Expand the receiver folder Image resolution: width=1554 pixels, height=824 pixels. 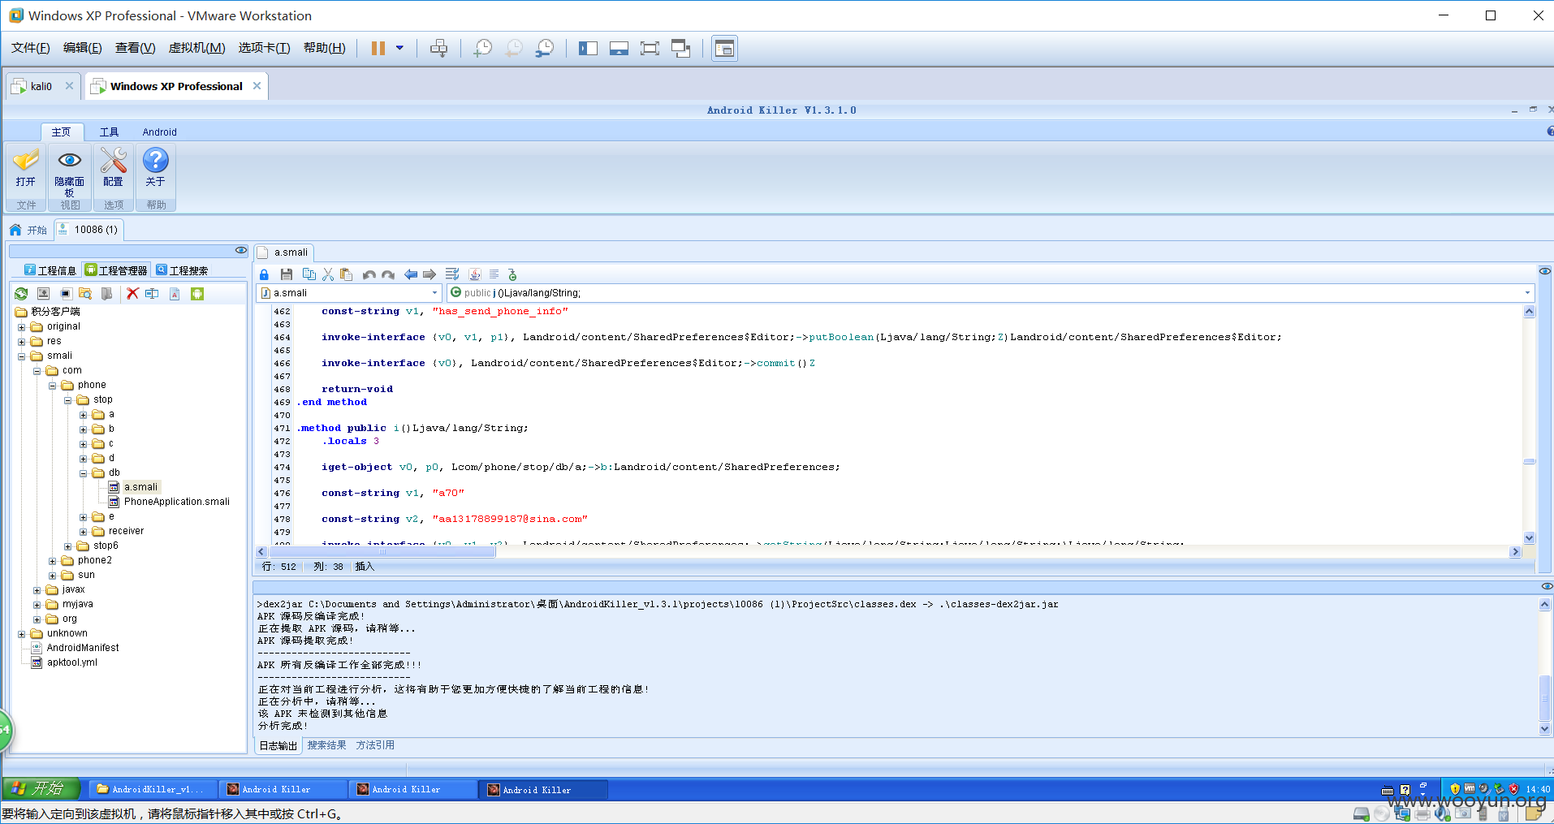coord(84,532)
